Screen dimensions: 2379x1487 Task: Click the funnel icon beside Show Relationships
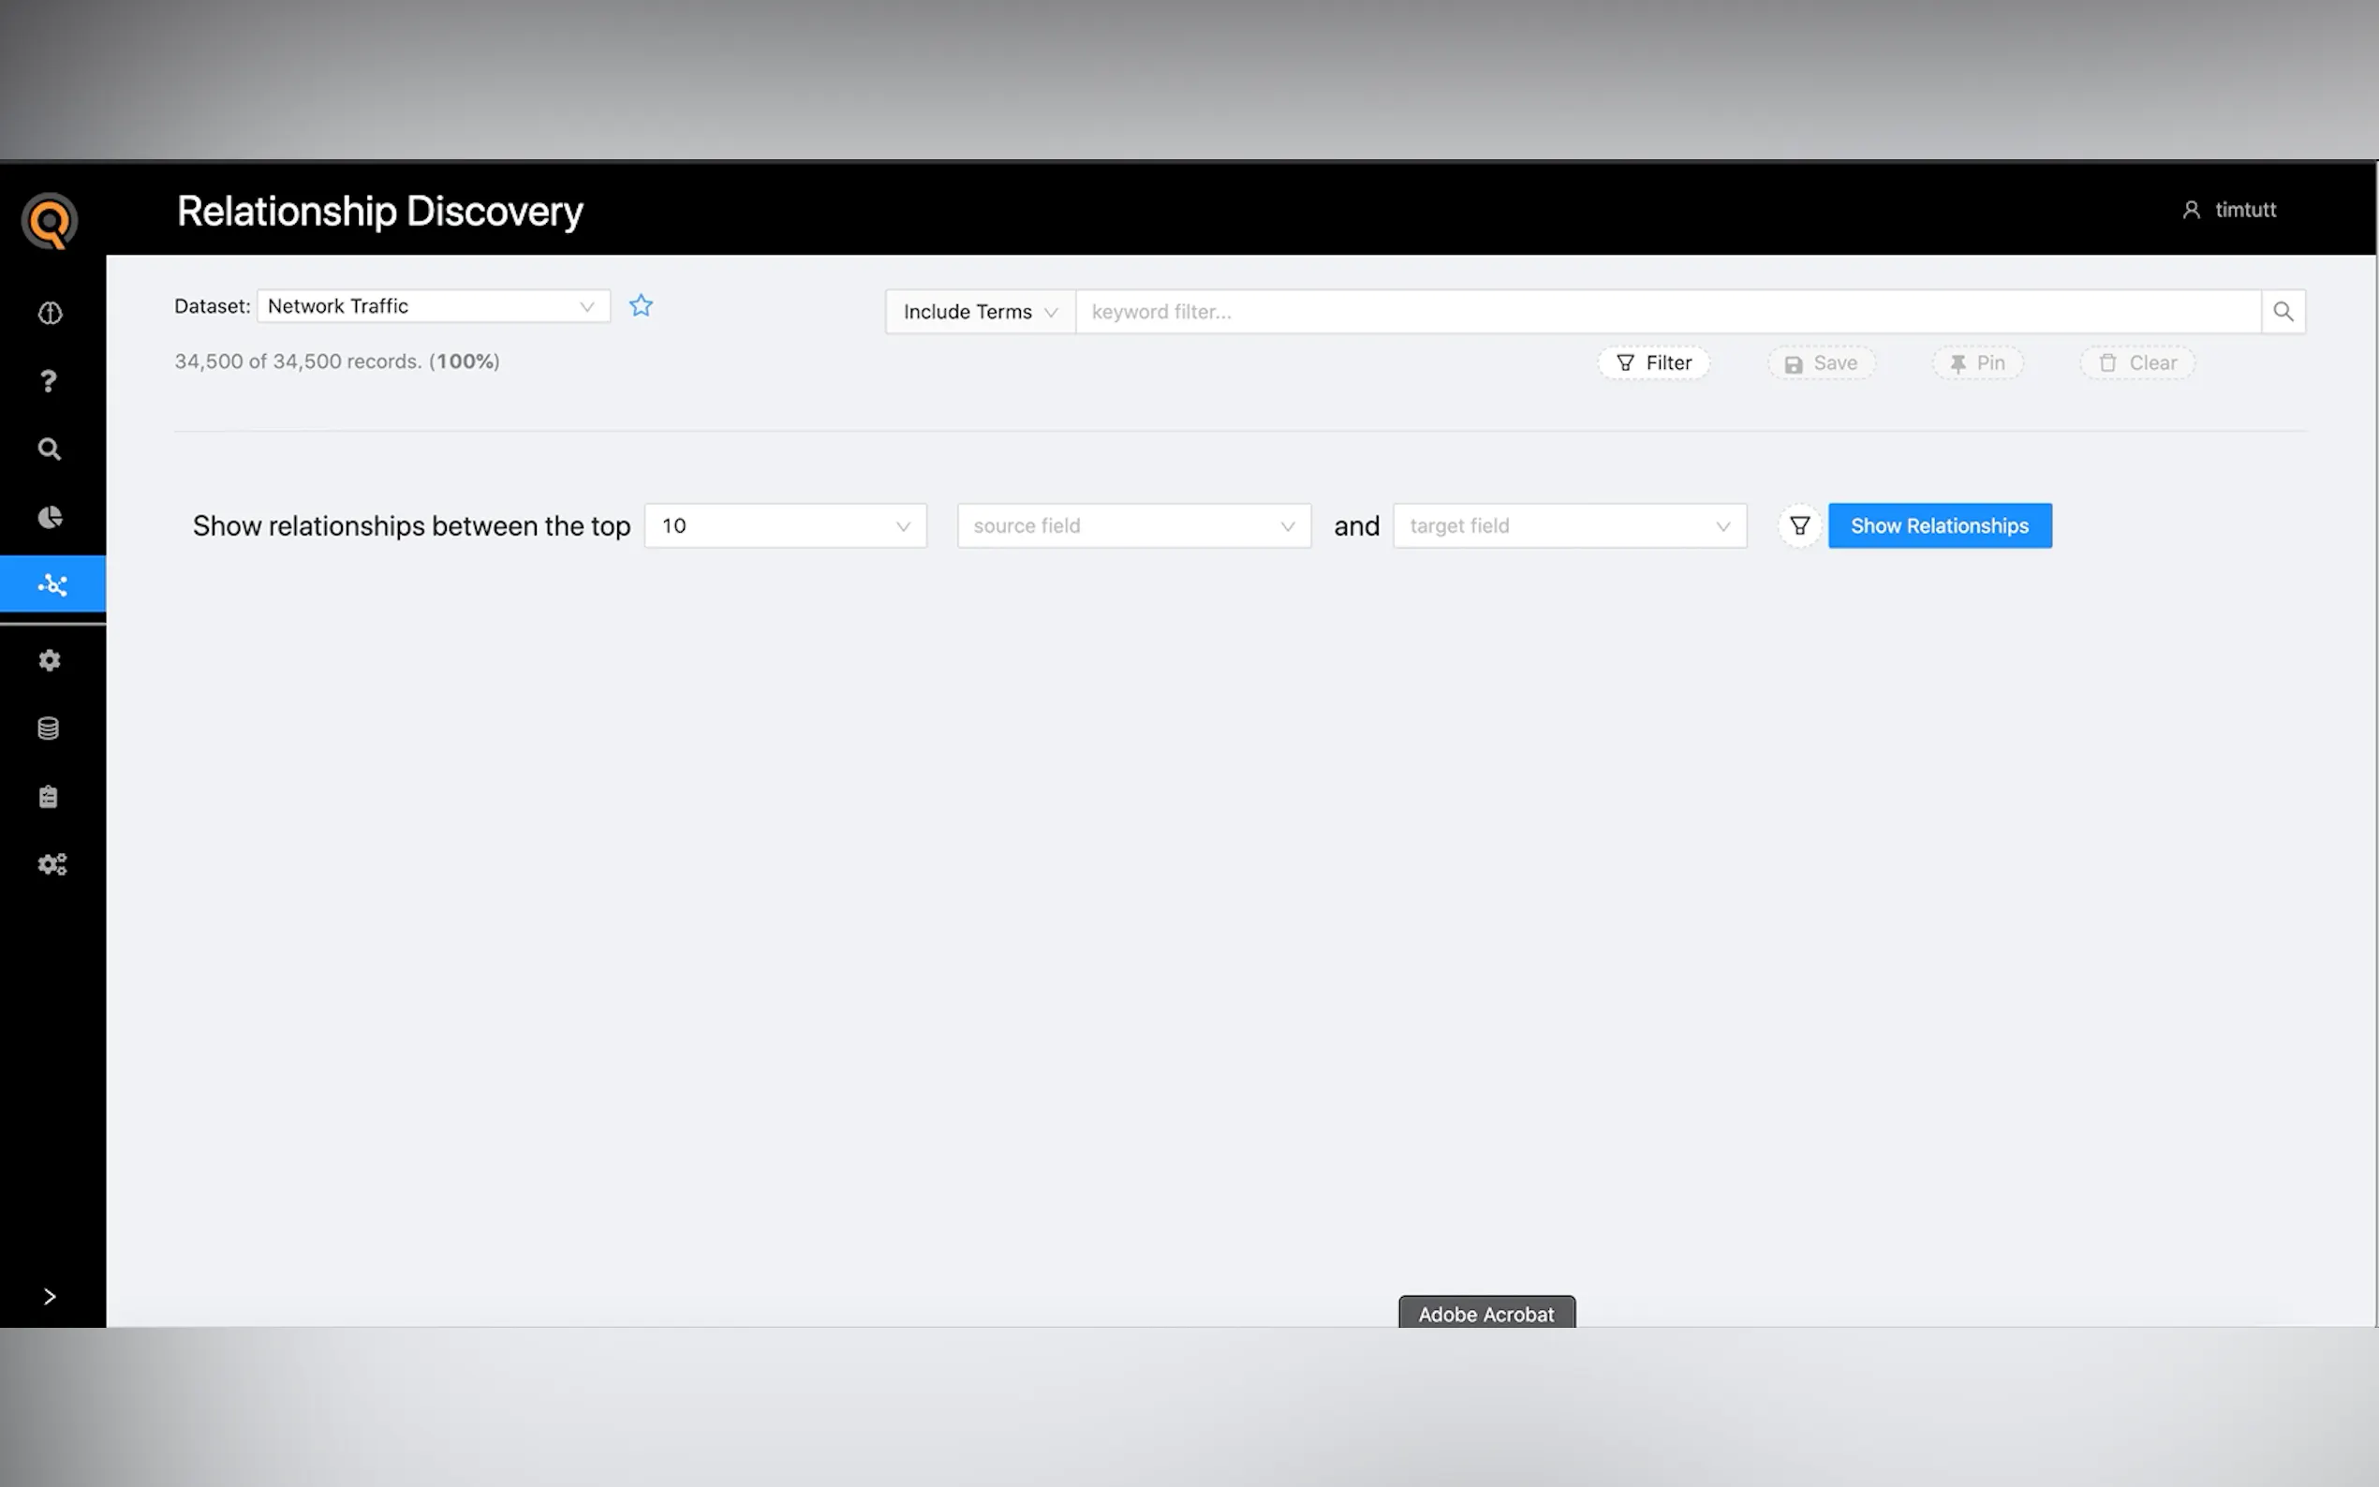(x=1798, y=526)
